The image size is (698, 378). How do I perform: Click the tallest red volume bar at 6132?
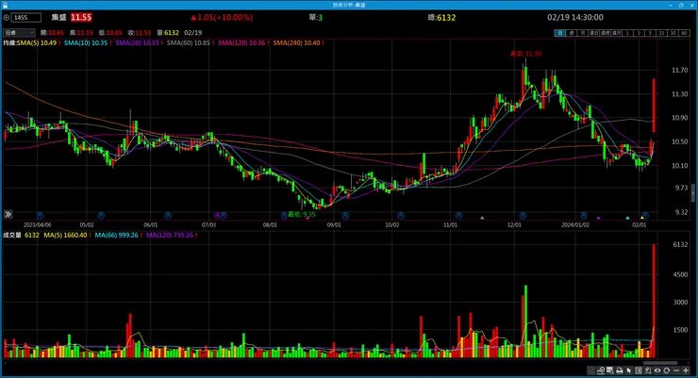[654, 301]
